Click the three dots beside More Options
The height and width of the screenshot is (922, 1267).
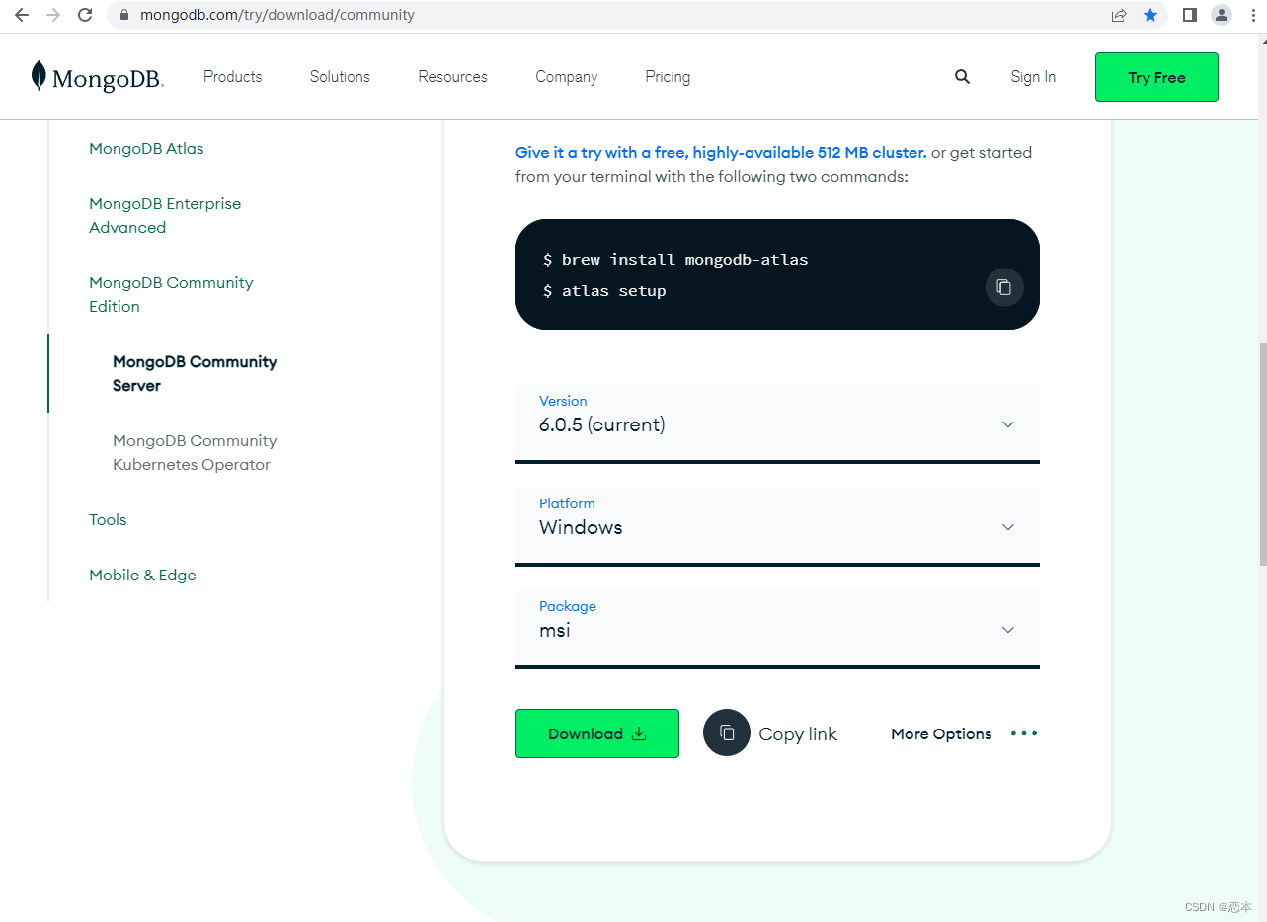1024,733
